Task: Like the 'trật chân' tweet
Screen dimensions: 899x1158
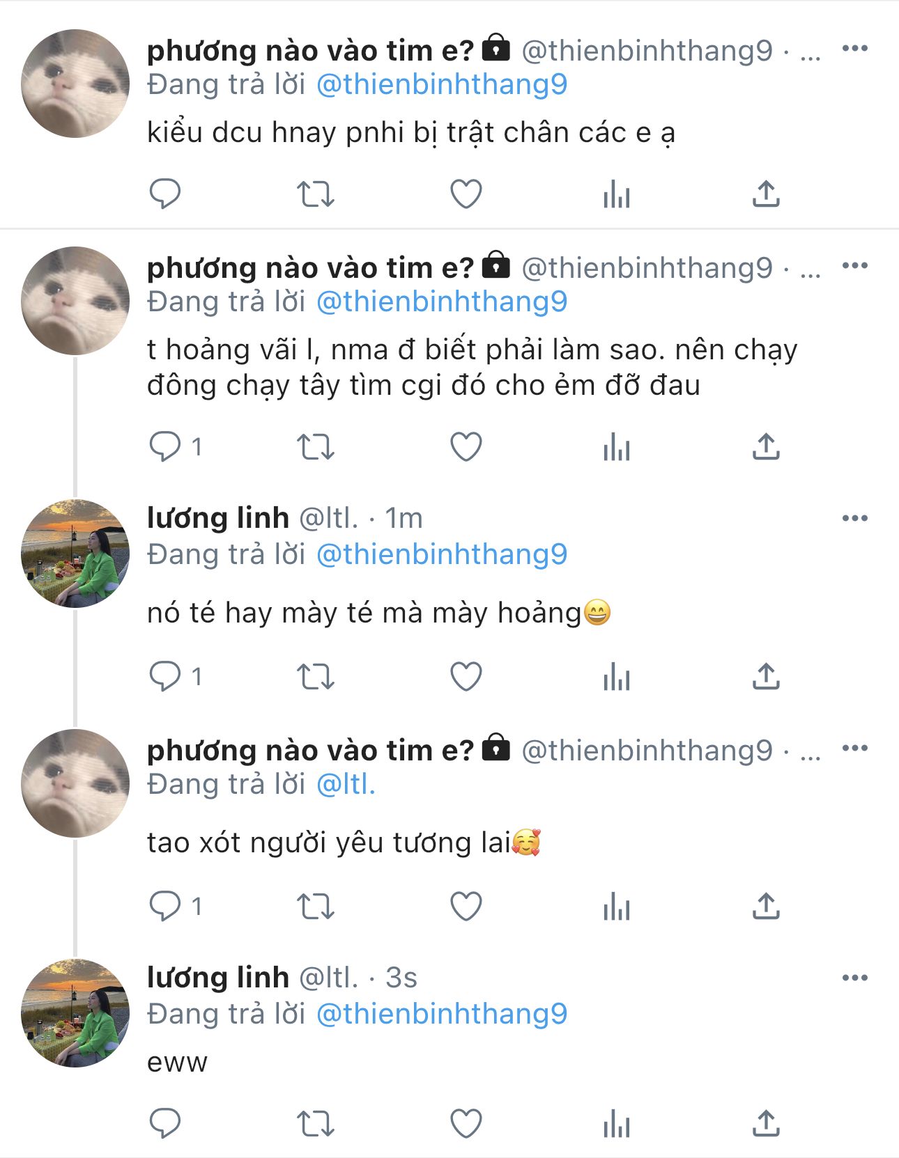Action: 466,194
